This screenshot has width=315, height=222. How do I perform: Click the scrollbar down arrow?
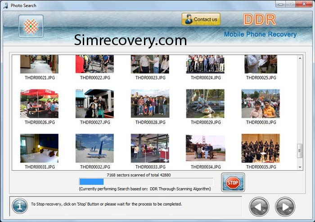(300, 167)
